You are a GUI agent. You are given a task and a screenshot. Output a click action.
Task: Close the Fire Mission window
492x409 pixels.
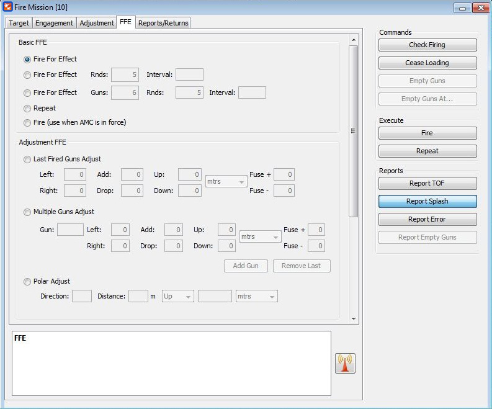(481, 8)
